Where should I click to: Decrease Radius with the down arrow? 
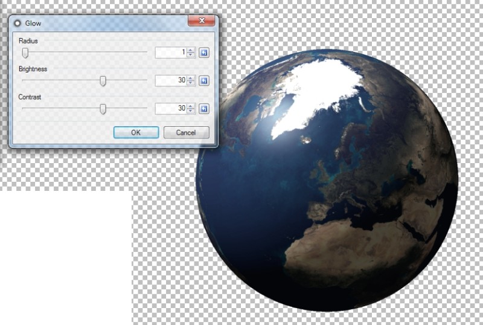pos(191,55)
